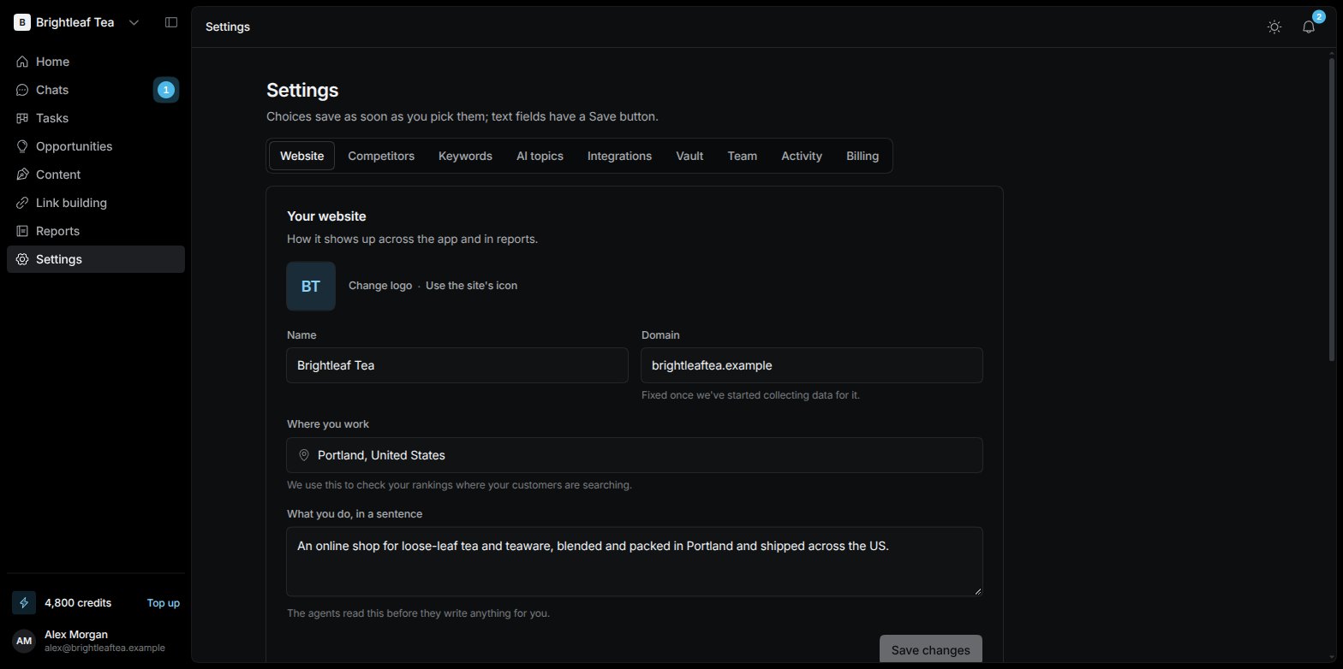Click the Where you work location field
Viewport: 1343px width, 669px height.
click(x=635, y=455)
